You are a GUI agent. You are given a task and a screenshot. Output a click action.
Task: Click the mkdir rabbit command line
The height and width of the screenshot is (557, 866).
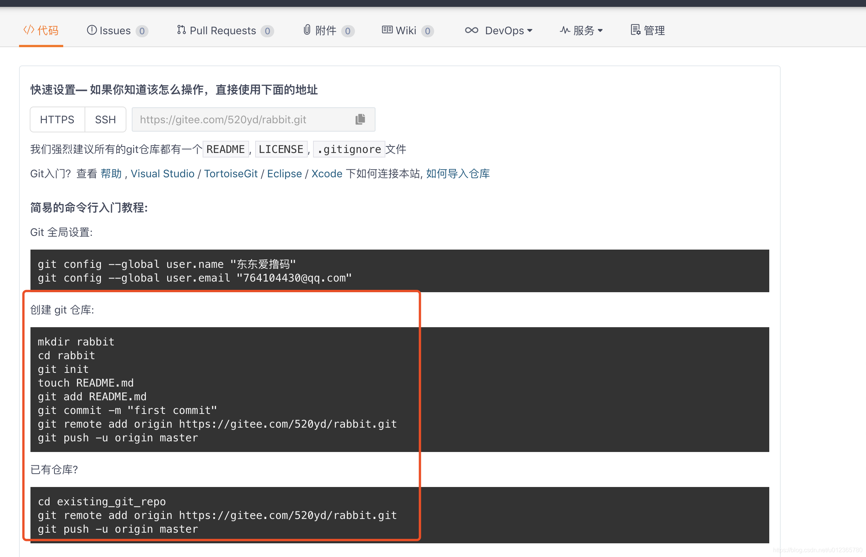[76, 342]
